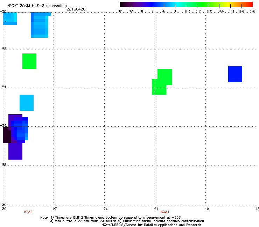Click the color scale label "-7"
This screenshot has height=227, width=259.
pyautogui.click(x=152, y=11)
